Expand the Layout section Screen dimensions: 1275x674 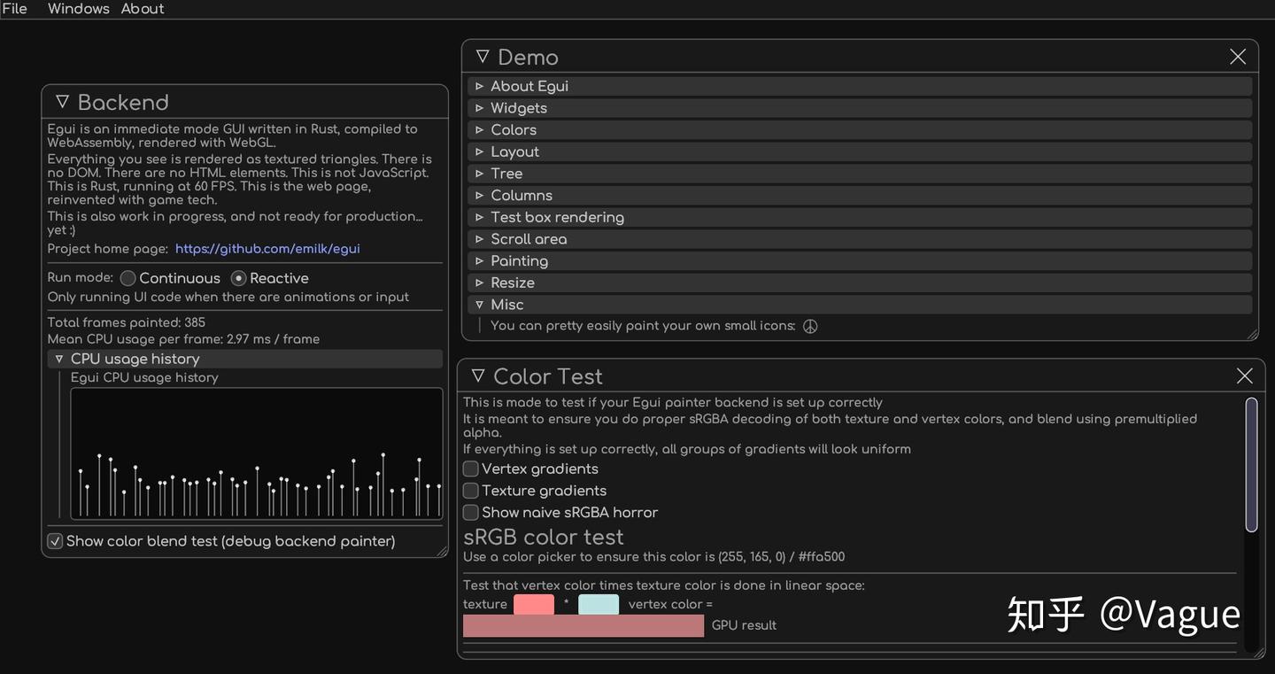(859, 151)
